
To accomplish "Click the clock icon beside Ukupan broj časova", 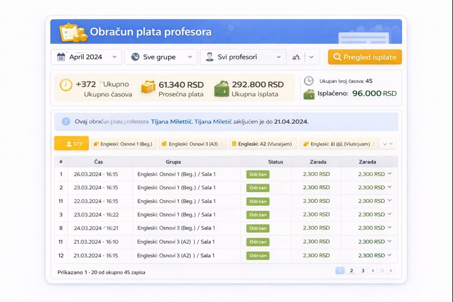I will pos(309,80).
